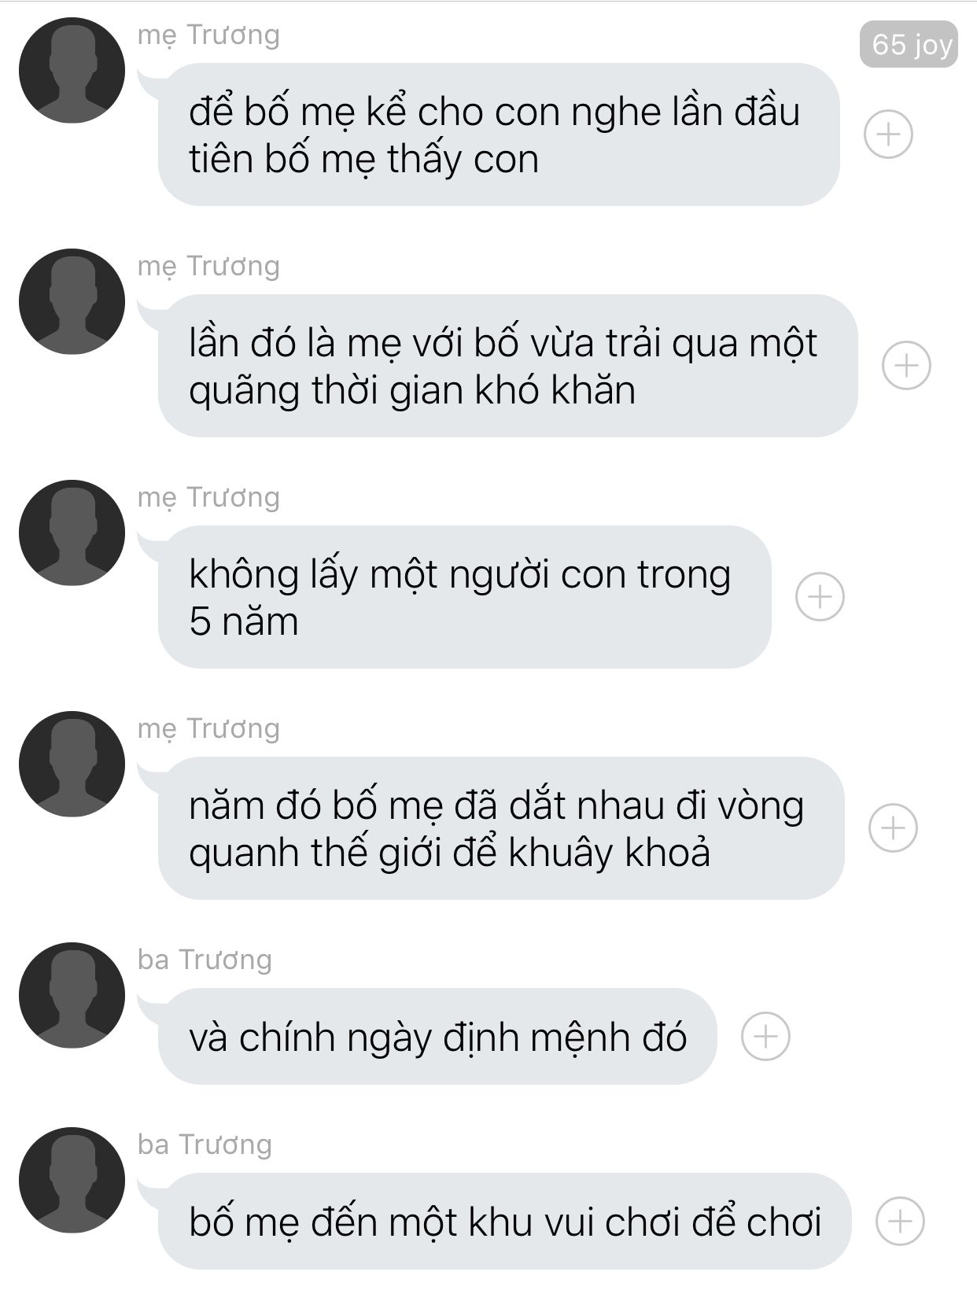977x1290 pixels.
Task: Click the '65 joy' badge
Action: click(909, 45)
